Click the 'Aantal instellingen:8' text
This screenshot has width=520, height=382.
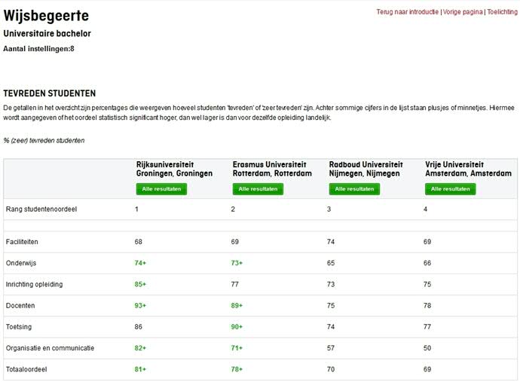pos(38,49)
